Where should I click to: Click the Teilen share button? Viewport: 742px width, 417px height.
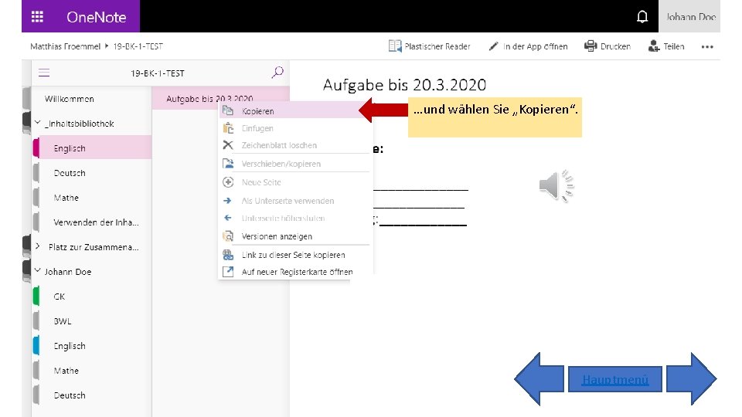point(666,46)
